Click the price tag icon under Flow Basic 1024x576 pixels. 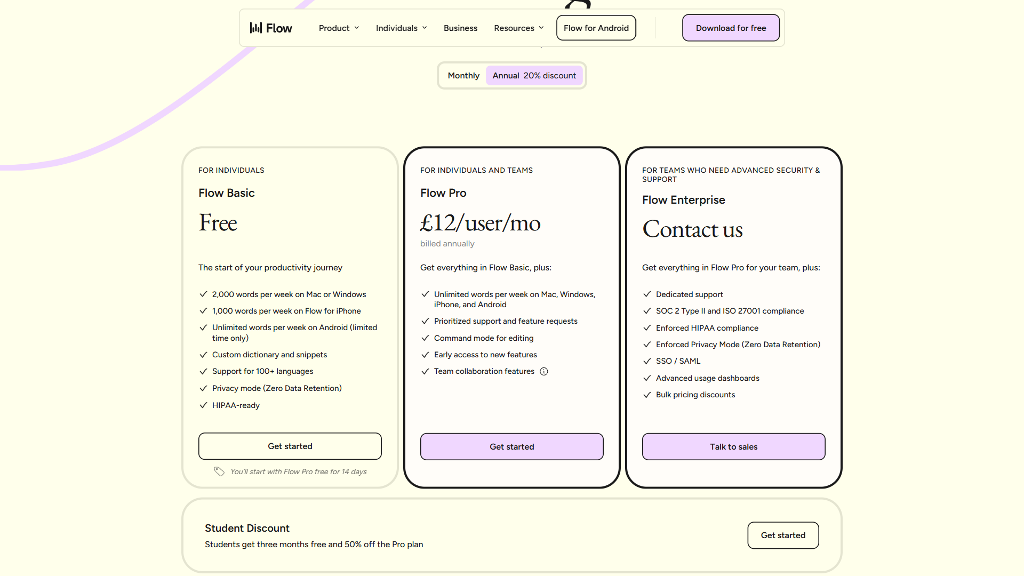tap(219, 471)
